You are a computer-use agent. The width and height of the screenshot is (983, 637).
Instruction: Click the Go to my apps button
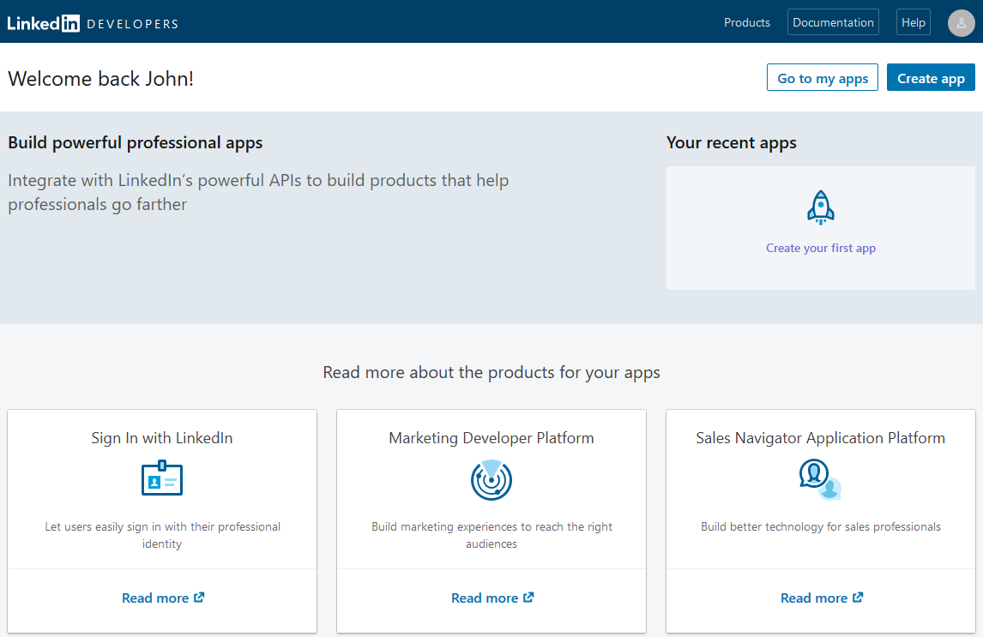coord(823,78)
